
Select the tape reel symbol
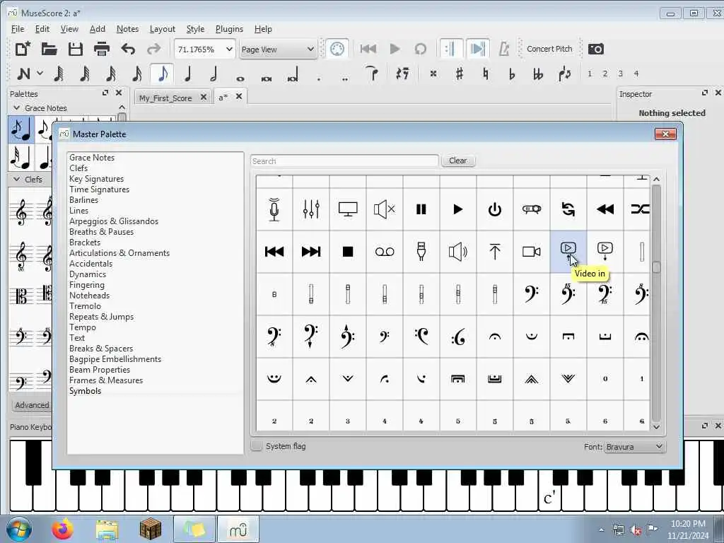click(x=385, y=252)
